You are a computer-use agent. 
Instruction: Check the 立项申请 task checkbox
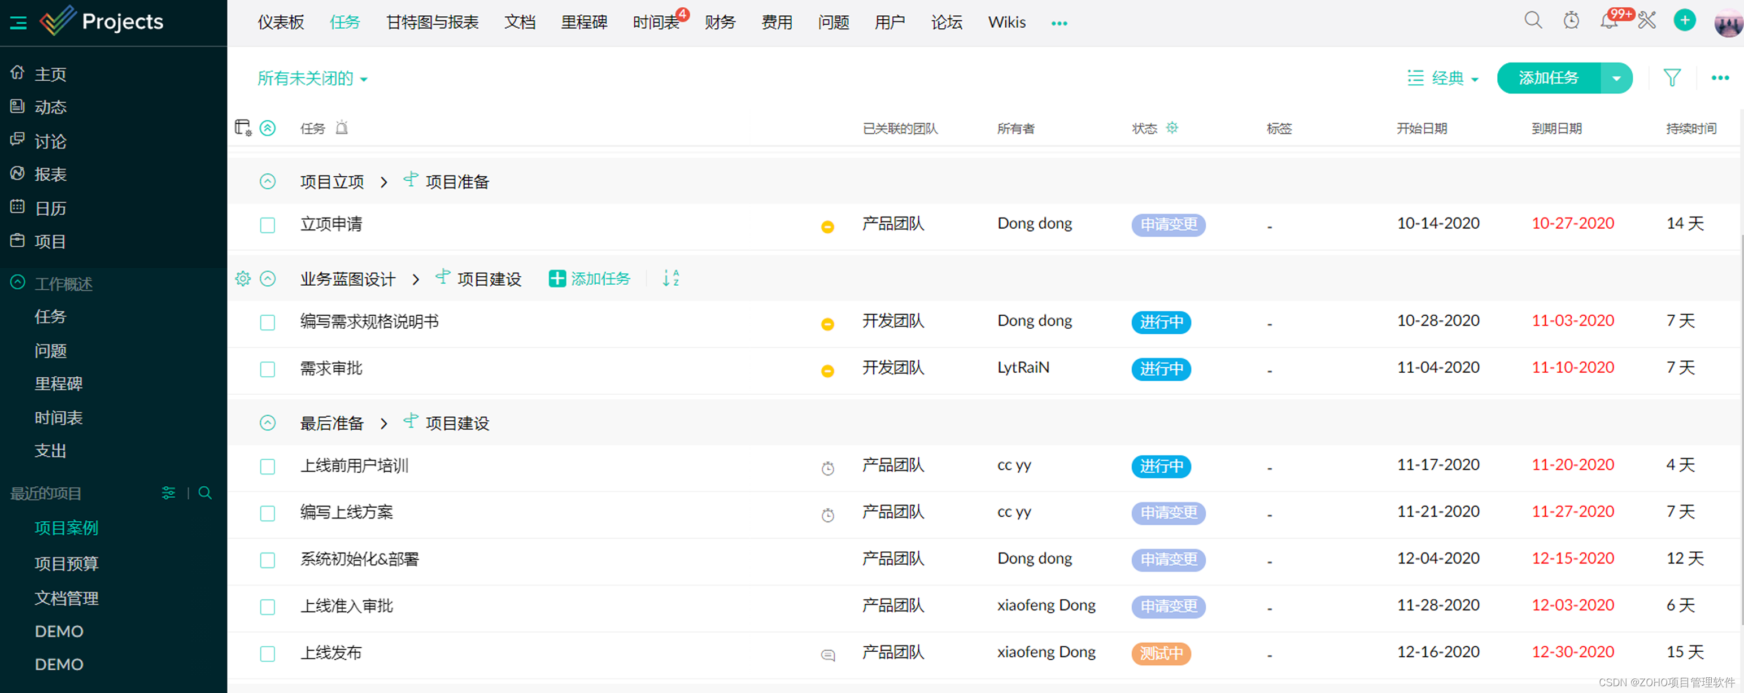268,225
